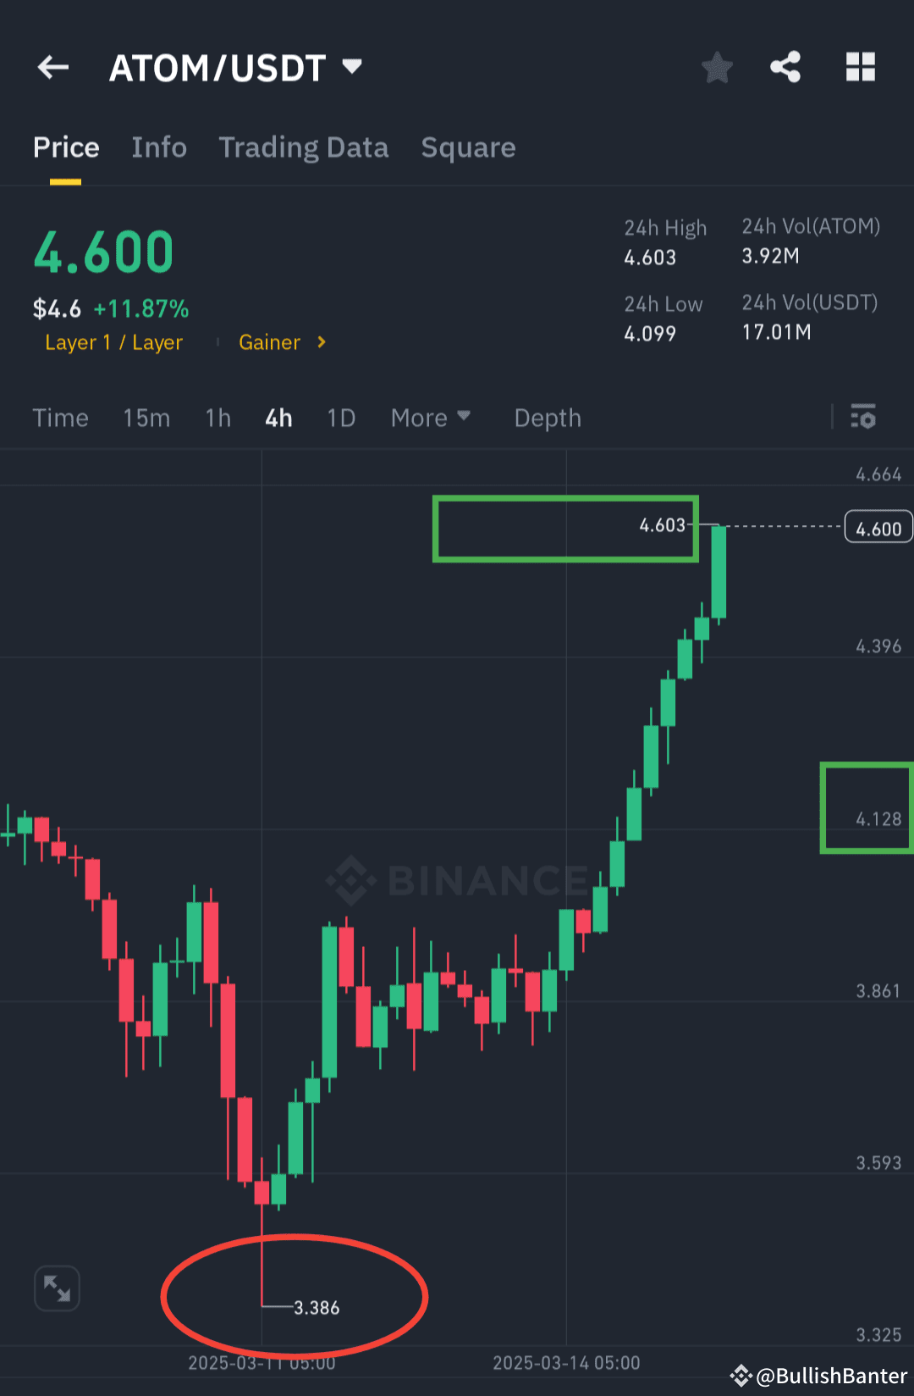The width and height of the screenshot is (914, 1396).
Task: Click the star to favorite ATOM/USDT
Action: point(717,69)
